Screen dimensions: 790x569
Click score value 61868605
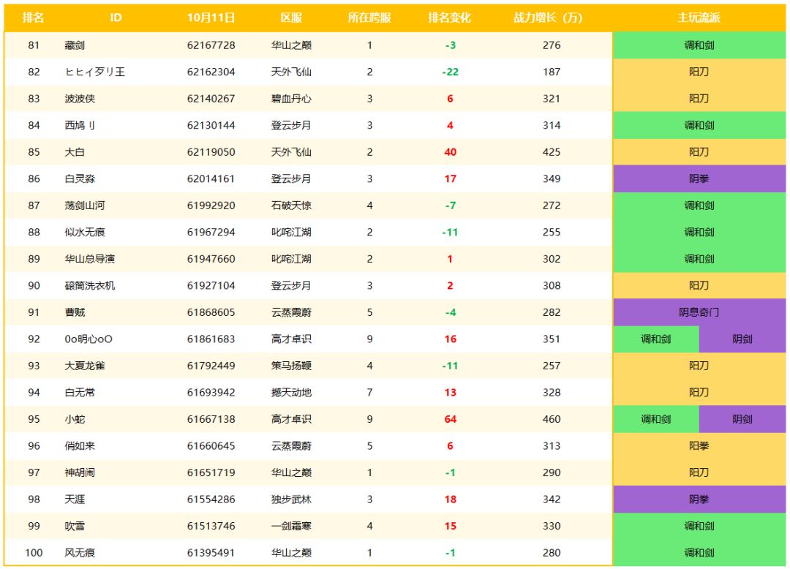pos(211,312)
